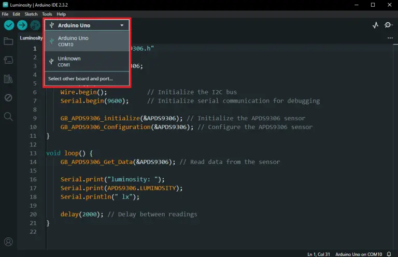Image resolution: width=398 pixels, height=257 pixels.
Task: Select the Unknown COM1 port entry
Action: click(x=87, y=61)
